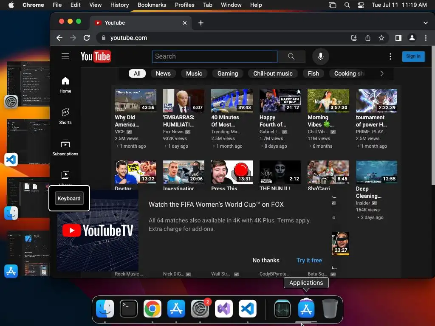Go back in Chrome

click(x=59, y=38)
